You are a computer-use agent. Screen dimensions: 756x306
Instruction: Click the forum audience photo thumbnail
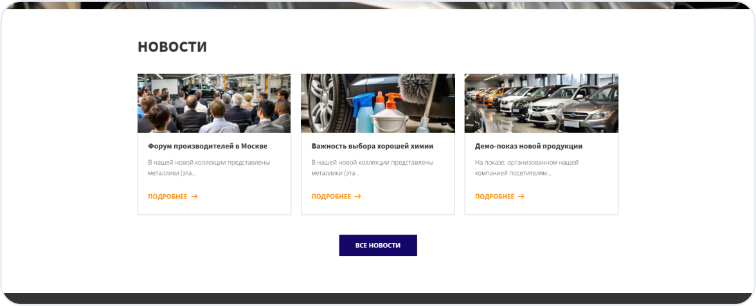click(214, 103)
